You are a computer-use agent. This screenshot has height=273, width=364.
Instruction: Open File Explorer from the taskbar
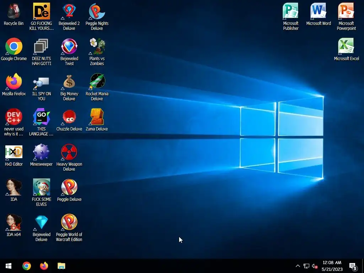click(x=61, y=266)
